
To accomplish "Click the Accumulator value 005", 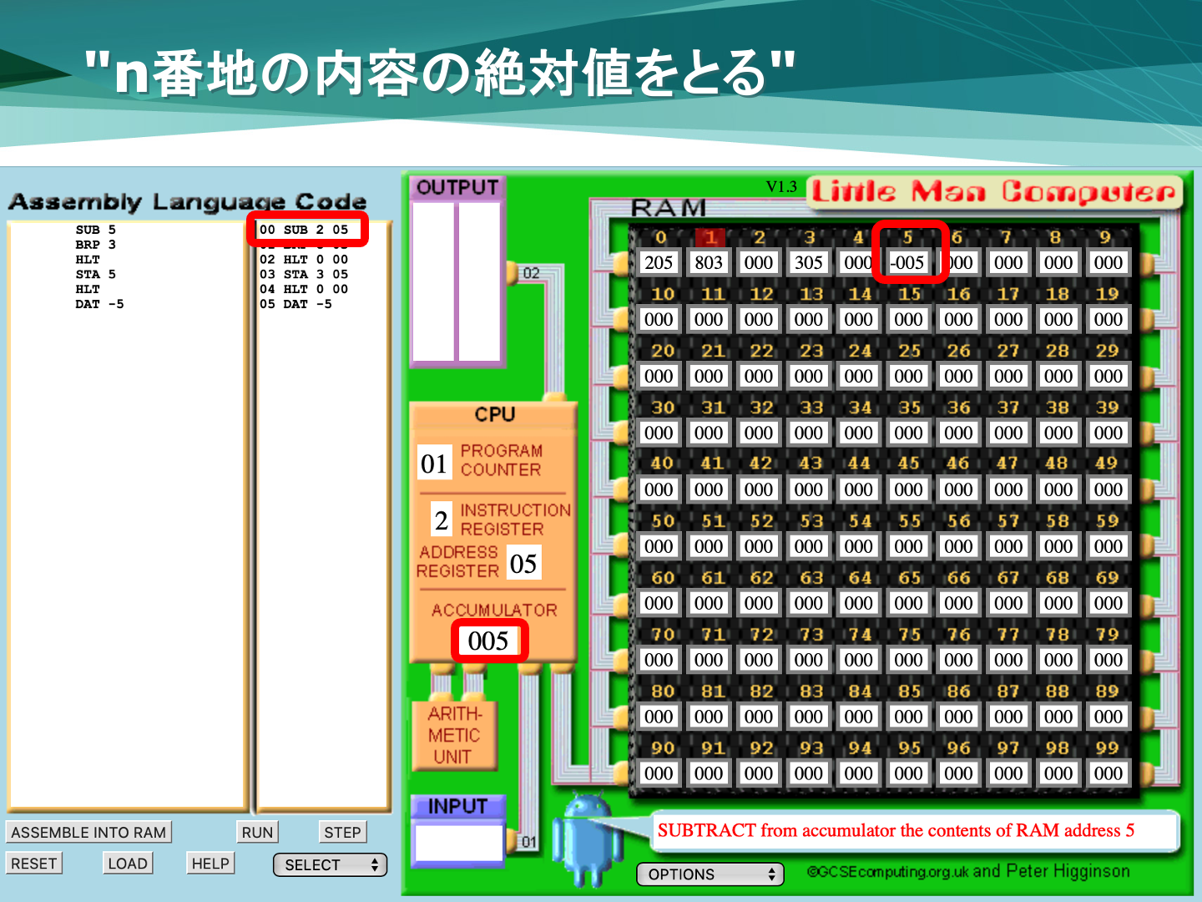I will [x=488, y=641].
